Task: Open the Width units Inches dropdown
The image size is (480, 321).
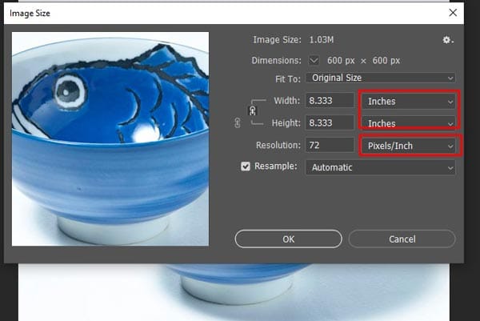Action: (x=409, y=102)
